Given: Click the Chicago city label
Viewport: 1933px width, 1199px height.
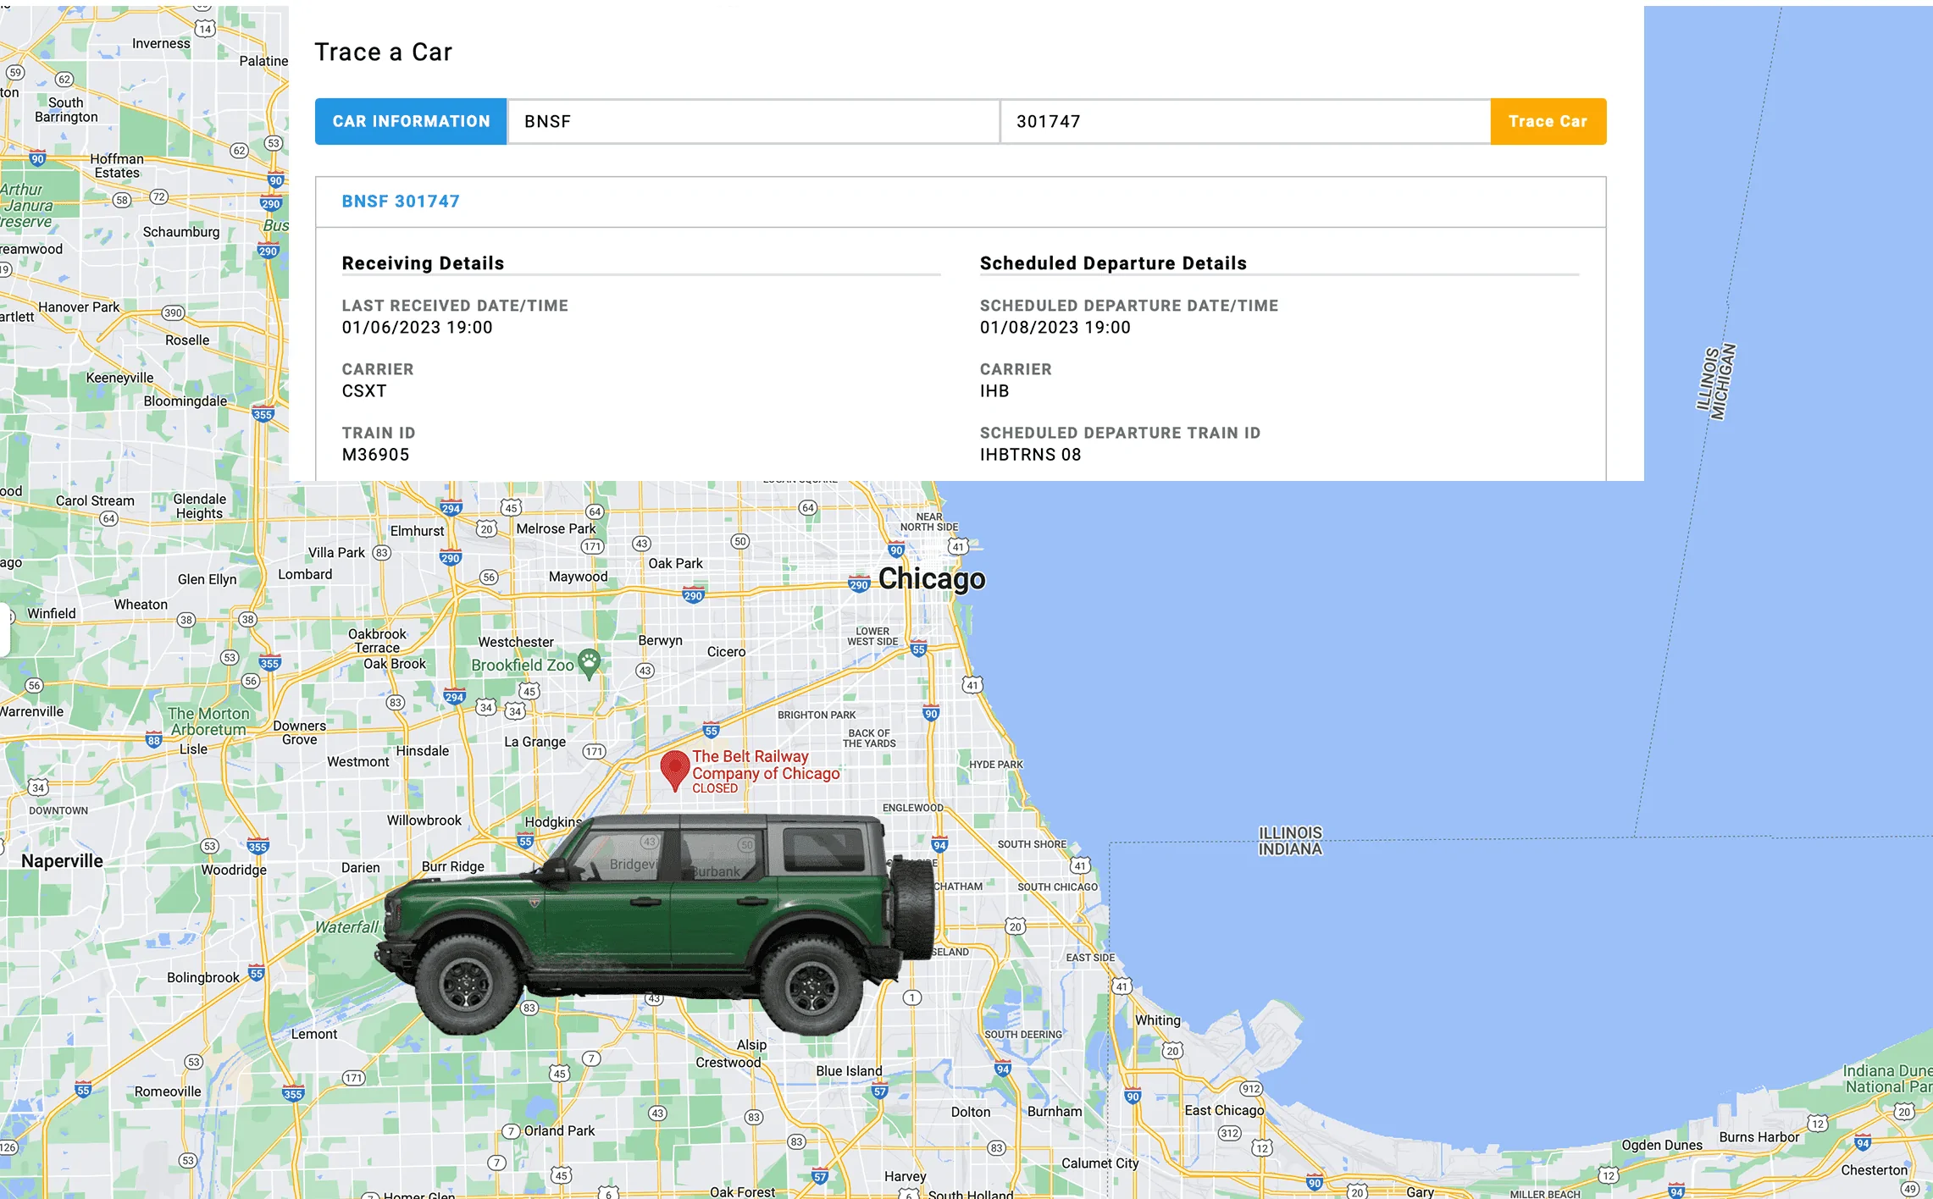Looking at the screenshot, I should point(932,579).
